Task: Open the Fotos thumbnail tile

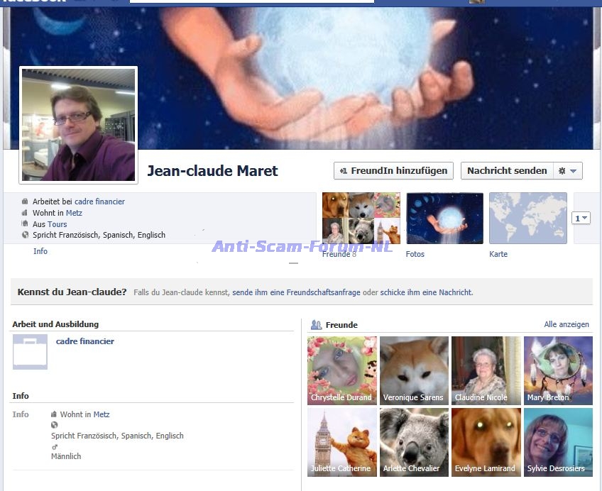Action: coord(444,218)
